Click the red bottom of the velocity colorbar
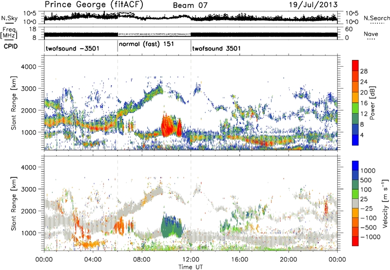 pos(355,241)
